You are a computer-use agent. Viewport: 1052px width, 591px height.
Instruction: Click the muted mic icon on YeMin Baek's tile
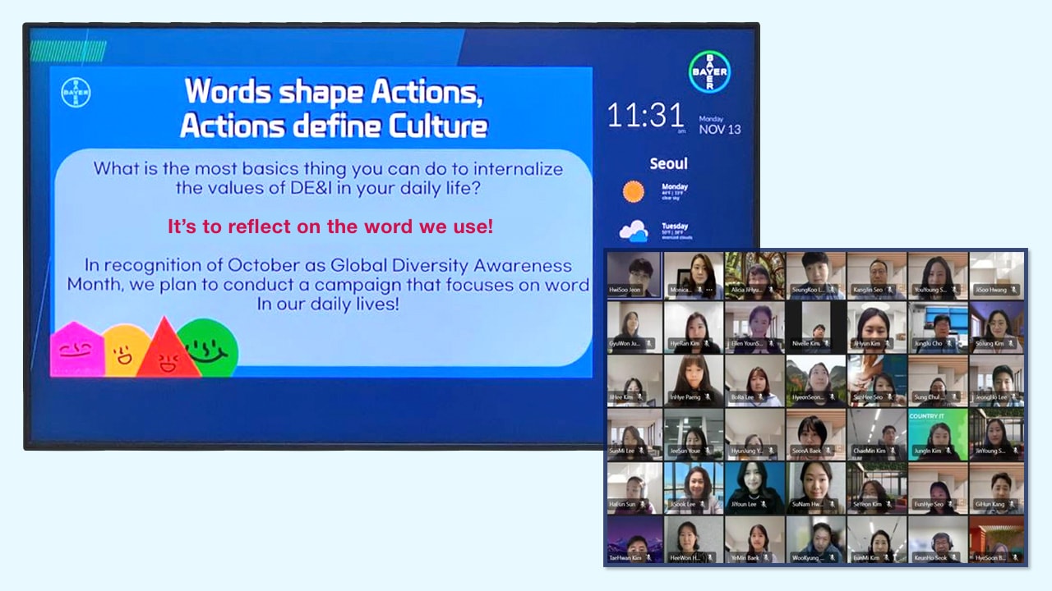(766, 558)
